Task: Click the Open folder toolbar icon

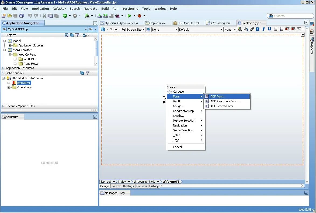Action: tap(9, 16)
